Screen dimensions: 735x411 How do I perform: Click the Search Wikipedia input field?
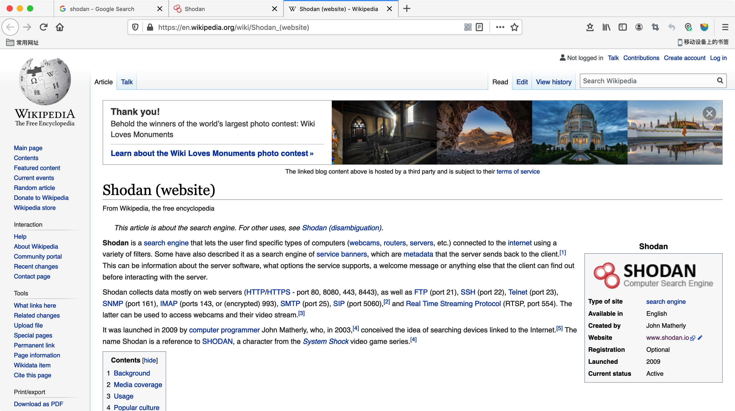pos(648,81)
